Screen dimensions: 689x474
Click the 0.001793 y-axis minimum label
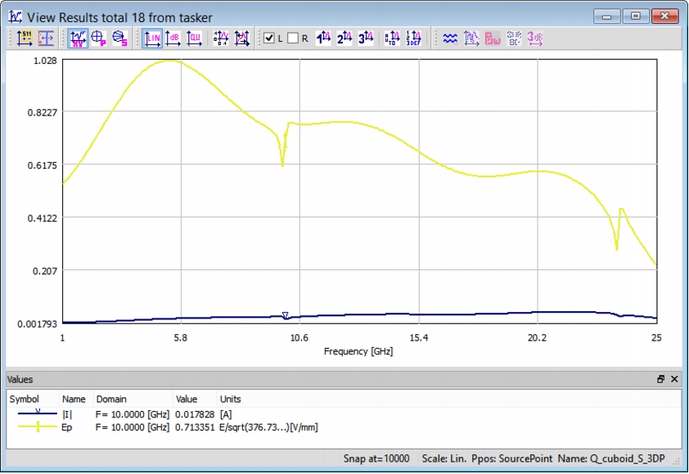coord(38,324)
